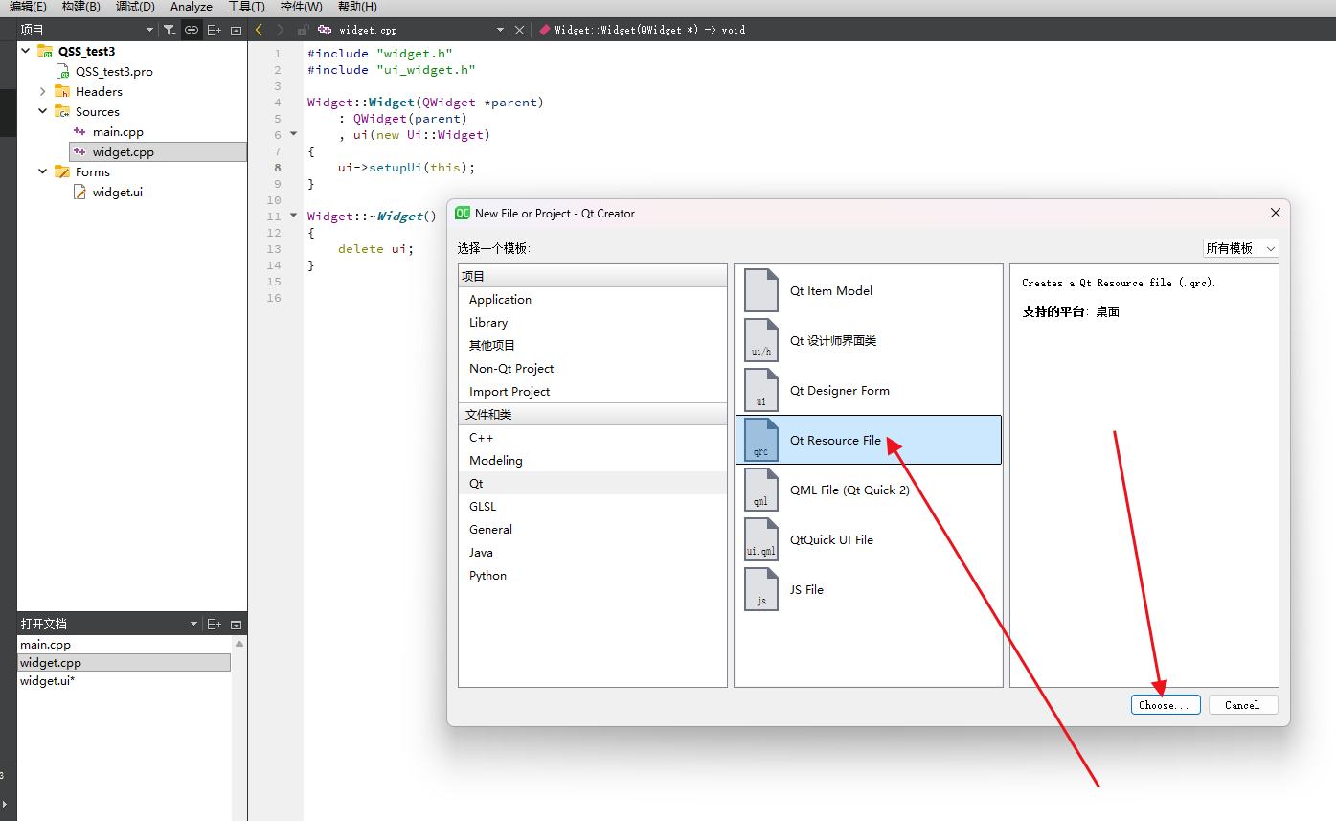The height and width of the screenshot is (821, 1336).
Task: Choose the Import Project category
Action: 593,392
